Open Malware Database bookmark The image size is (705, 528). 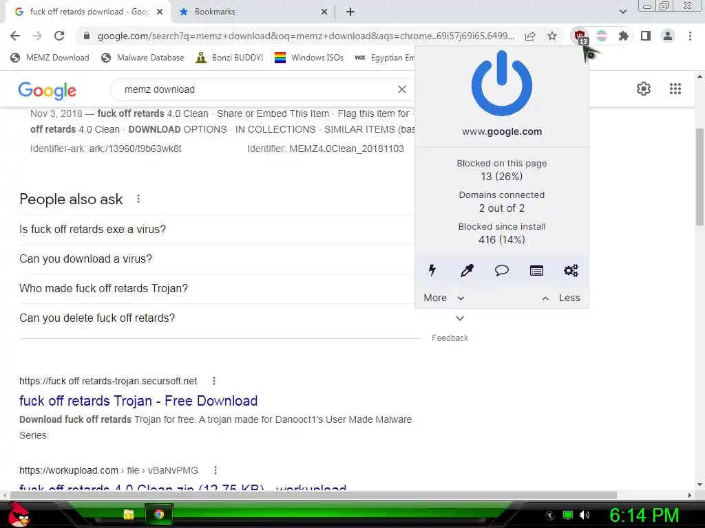(x=143, y=58)
